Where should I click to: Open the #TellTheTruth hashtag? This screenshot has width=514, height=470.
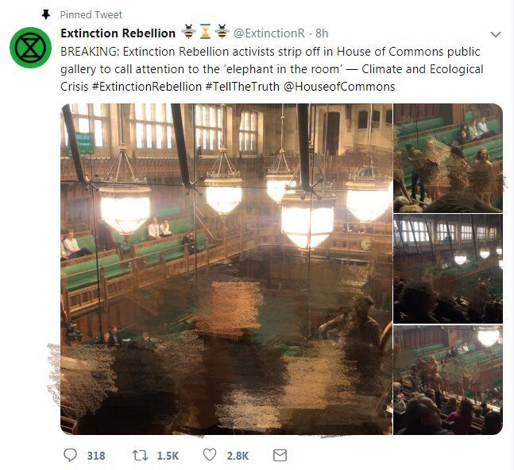pyautogui.click(x=242, y=87)
